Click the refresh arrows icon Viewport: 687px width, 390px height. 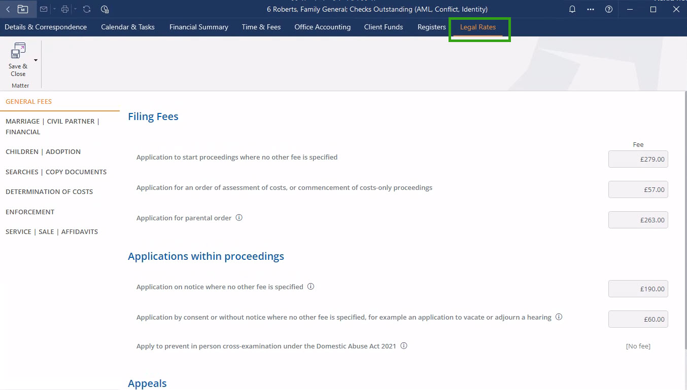click(87, 9)
